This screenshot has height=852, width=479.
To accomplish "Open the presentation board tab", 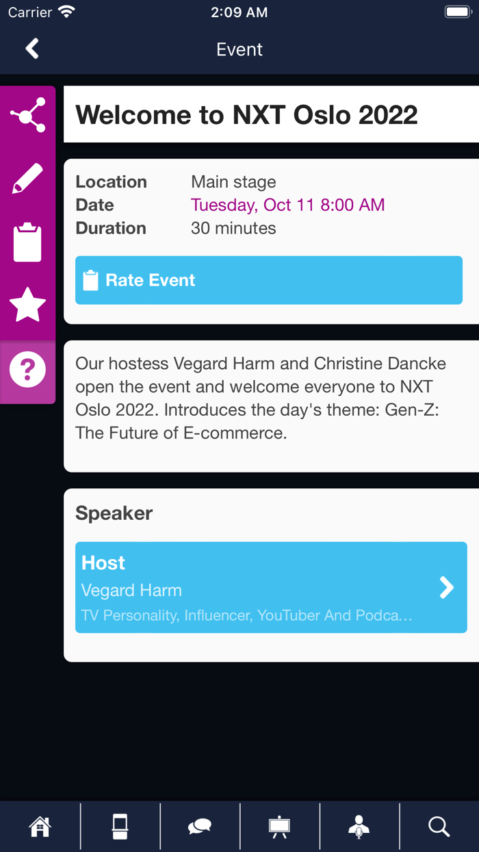I will (x=279, y=827).
